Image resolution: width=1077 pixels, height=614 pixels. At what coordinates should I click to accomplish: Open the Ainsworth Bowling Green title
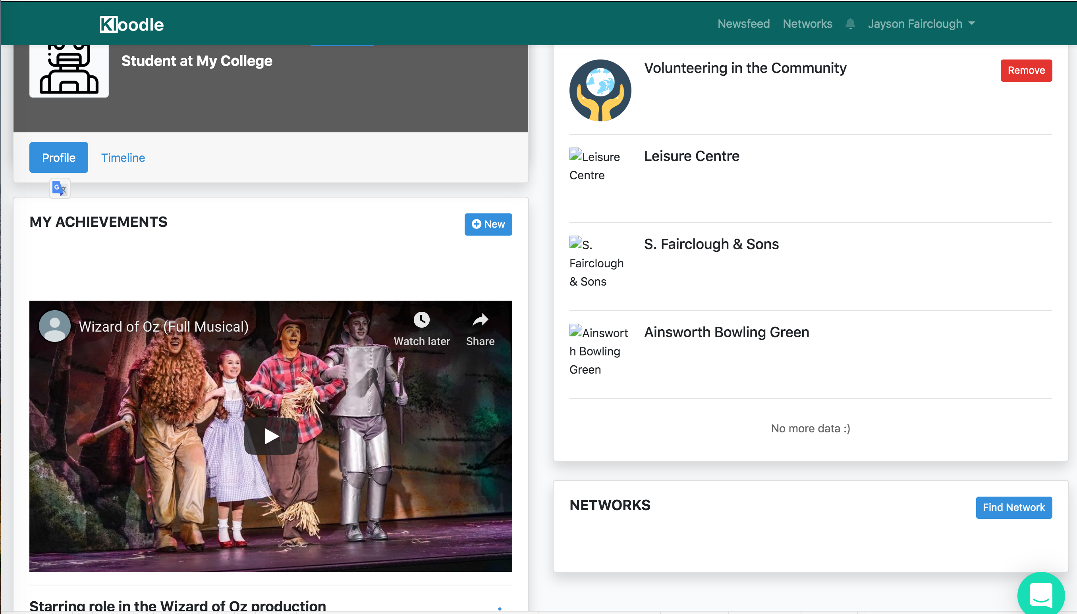pos(727,332)
